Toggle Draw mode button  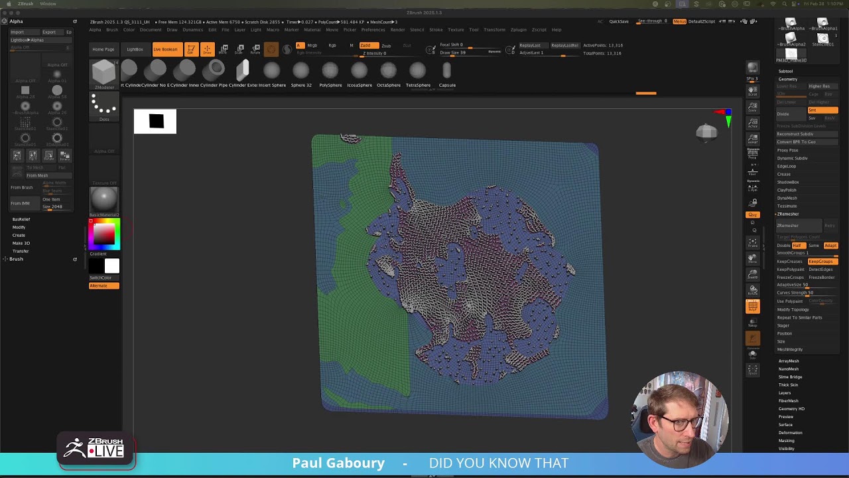[x=207, y=49]
